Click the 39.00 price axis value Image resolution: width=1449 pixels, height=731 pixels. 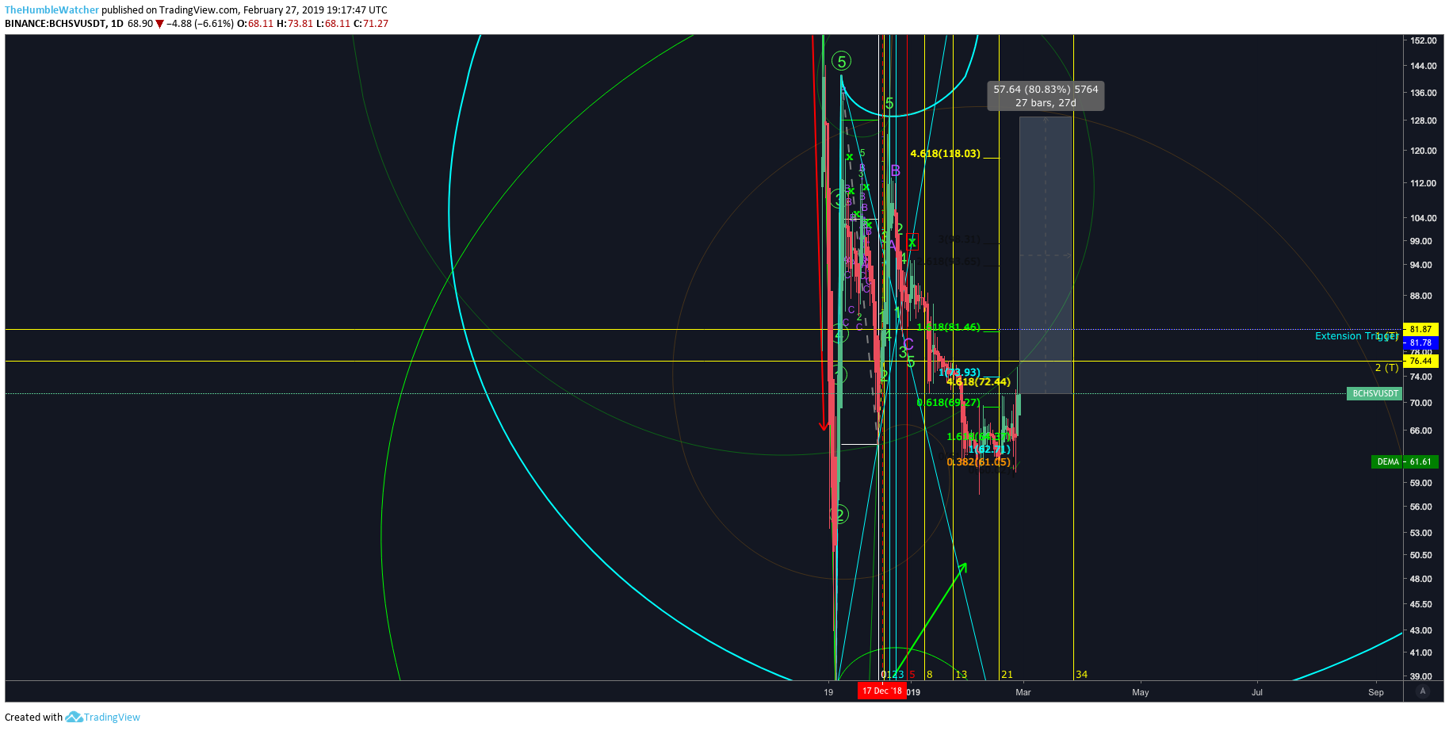coord(1421,676)
